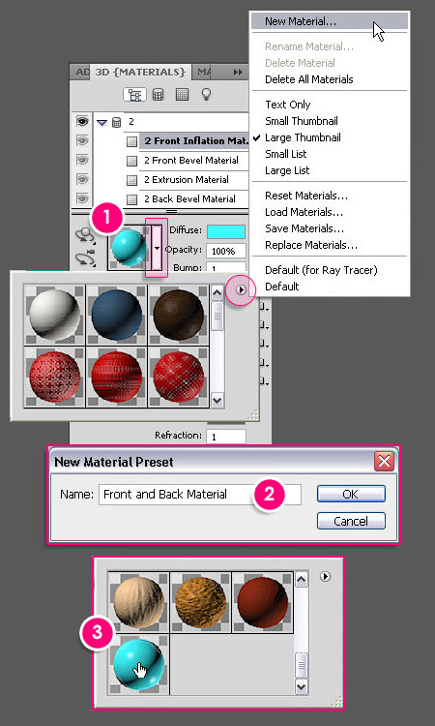
Task: Click the cyan Diffuse color swatch
Action: (x=226, y=231)
